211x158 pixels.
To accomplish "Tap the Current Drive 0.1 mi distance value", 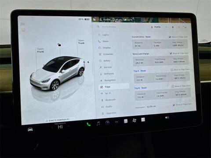I will pyautogui.click(x=138, y=46).
